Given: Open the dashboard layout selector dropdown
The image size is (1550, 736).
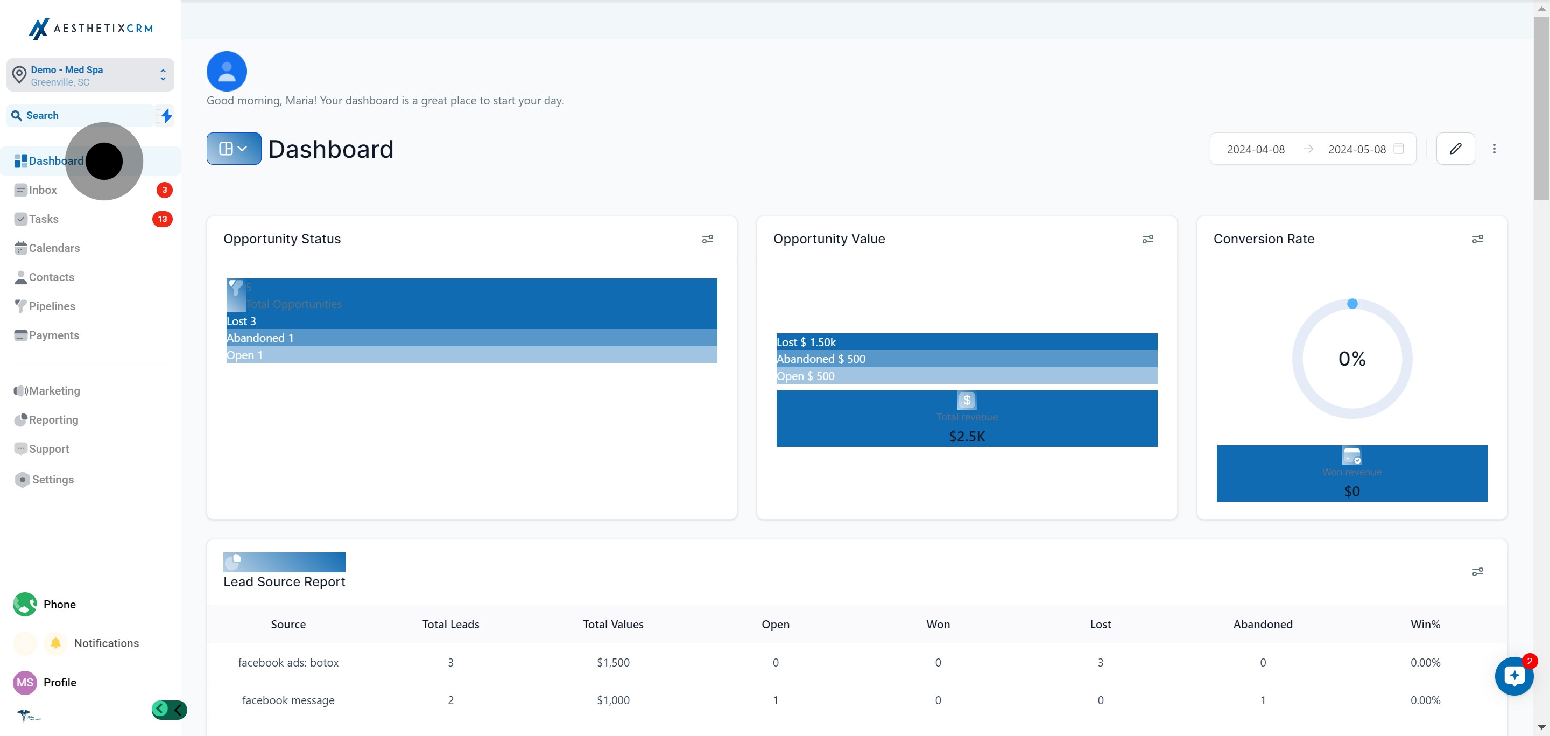Looking at the screenshot, I should coord(234,149).
